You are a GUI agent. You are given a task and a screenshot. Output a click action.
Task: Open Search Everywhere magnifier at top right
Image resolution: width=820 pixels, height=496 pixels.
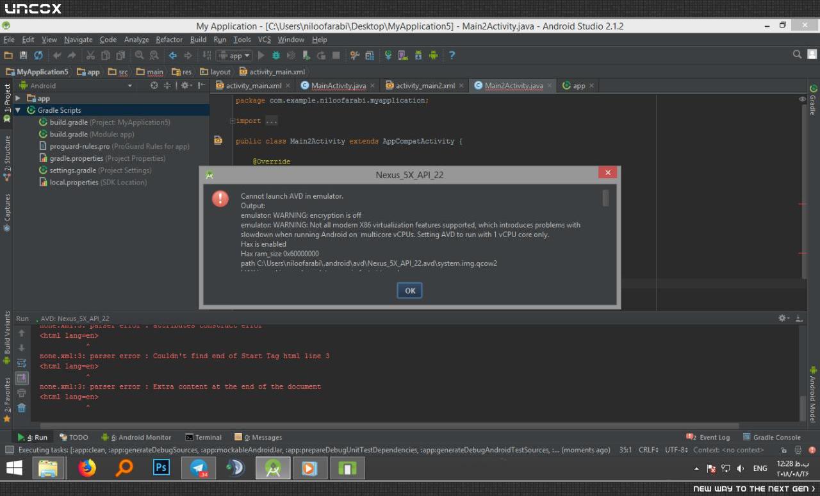[x=798, y=55]
